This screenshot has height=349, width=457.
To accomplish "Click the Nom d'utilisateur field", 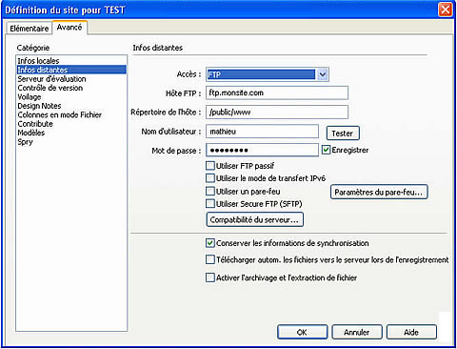I will (x=262, y=132).
